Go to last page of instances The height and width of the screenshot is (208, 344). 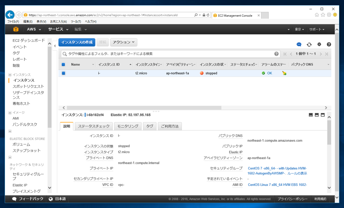(x=326, y=54)
